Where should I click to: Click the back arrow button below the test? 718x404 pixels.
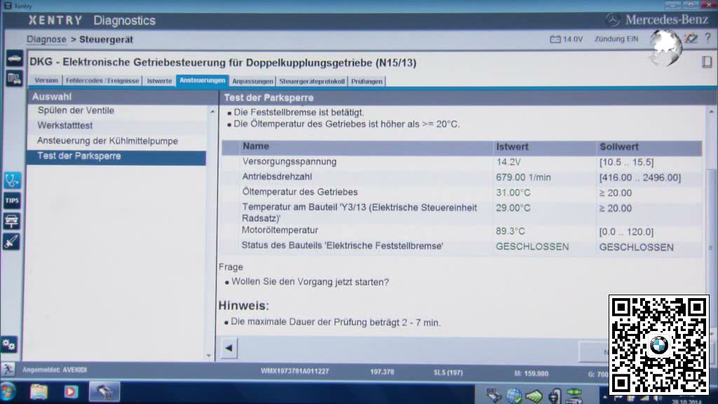point(229,348)
